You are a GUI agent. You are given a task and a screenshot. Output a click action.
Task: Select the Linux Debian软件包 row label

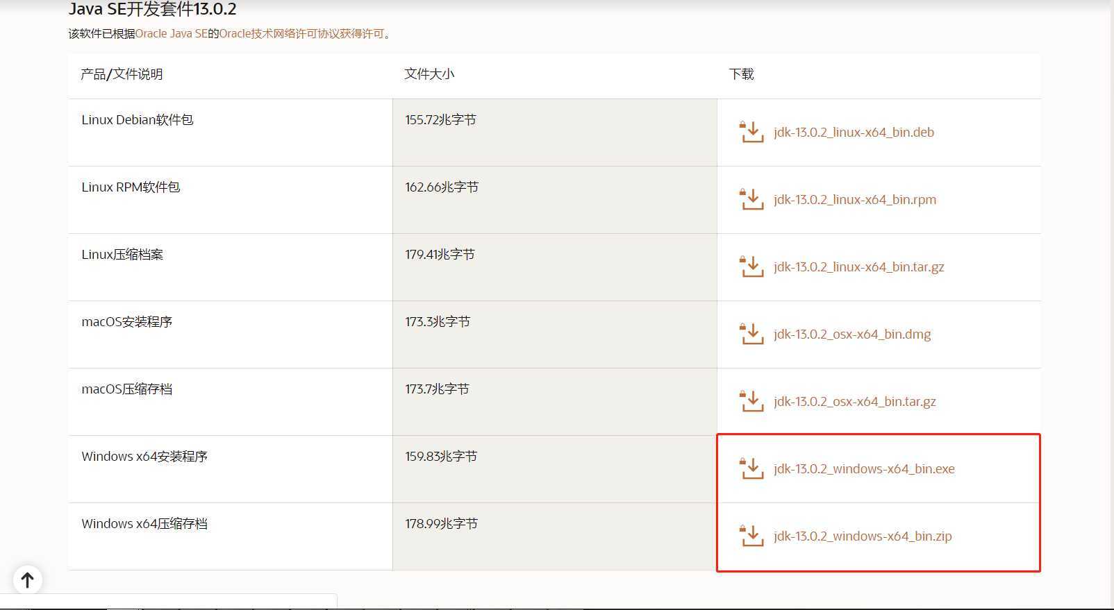[x=138, y=119]
